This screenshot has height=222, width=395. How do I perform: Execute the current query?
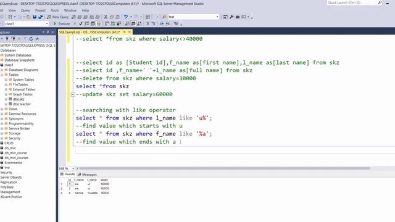(62, 23)
